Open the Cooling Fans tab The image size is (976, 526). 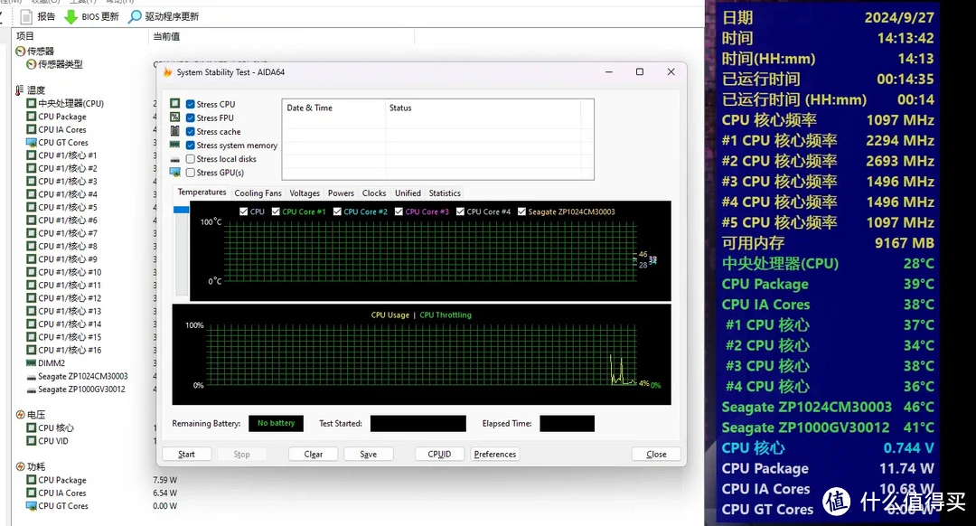pyautogui.click(x=258, y=193)
